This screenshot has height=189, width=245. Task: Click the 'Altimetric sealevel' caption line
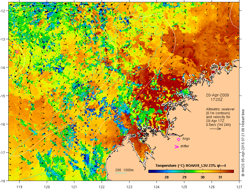[220, 109]
